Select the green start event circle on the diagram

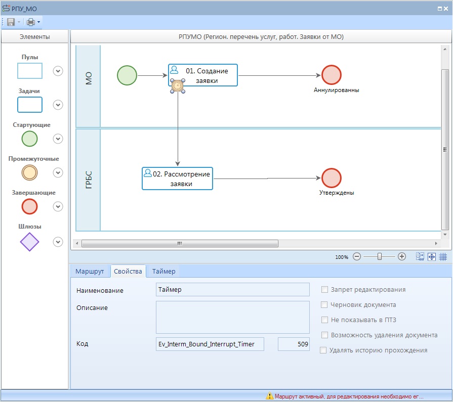click(127, 75)
